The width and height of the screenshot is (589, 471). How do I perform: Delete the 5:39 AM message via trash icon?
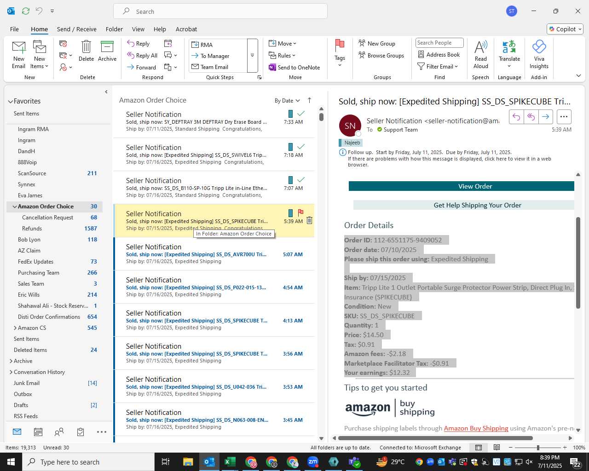[309, 221]
